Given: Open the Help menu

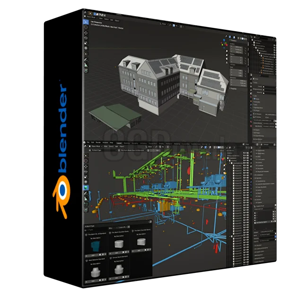Looking at the screenshot, I should pos(112,142).
